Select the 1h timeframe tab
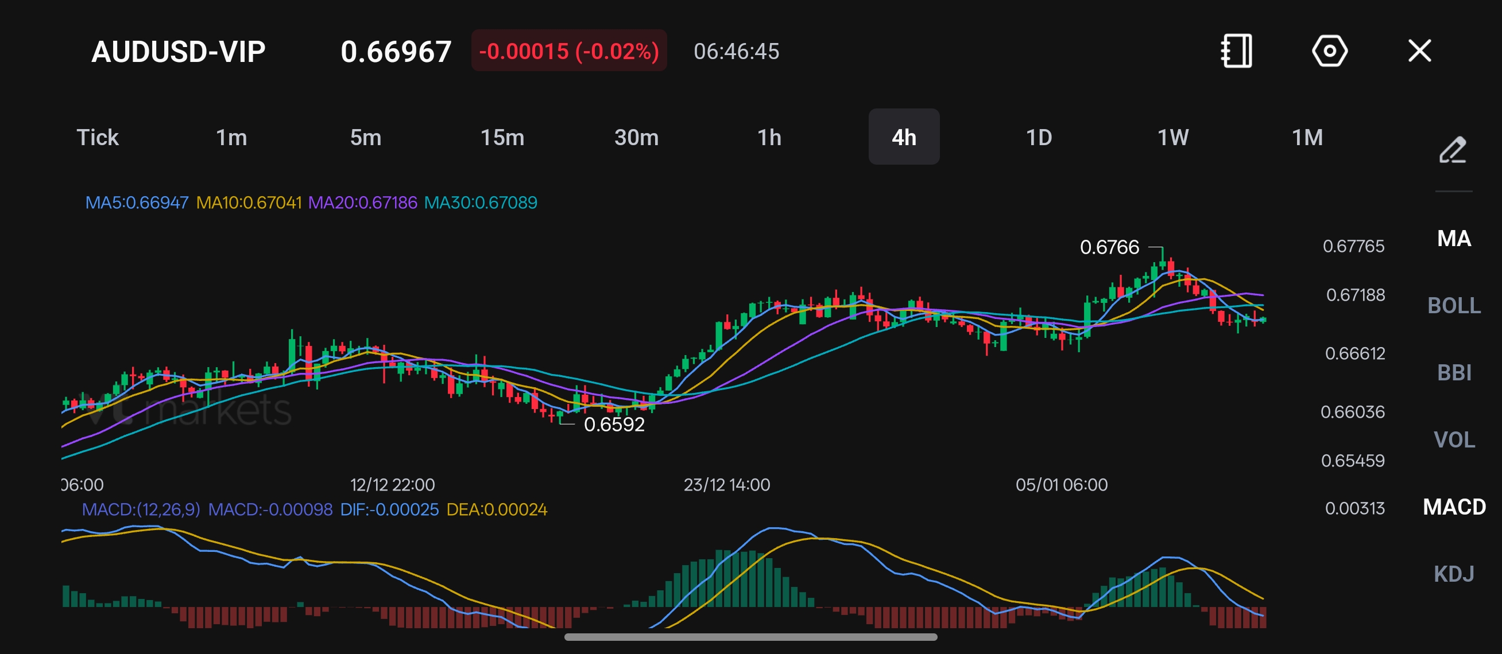The width and height of the screenshot is (1502, 654). pyautogui.click(x=769, y=138)
